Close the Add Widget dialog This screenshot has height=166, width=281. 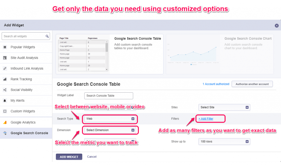[277, 26]
